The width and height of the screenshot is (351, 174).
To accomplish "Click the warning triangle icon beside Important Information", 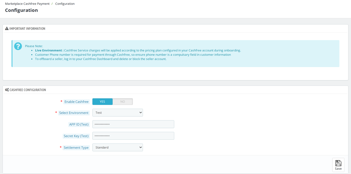I will tap(7, 29).
